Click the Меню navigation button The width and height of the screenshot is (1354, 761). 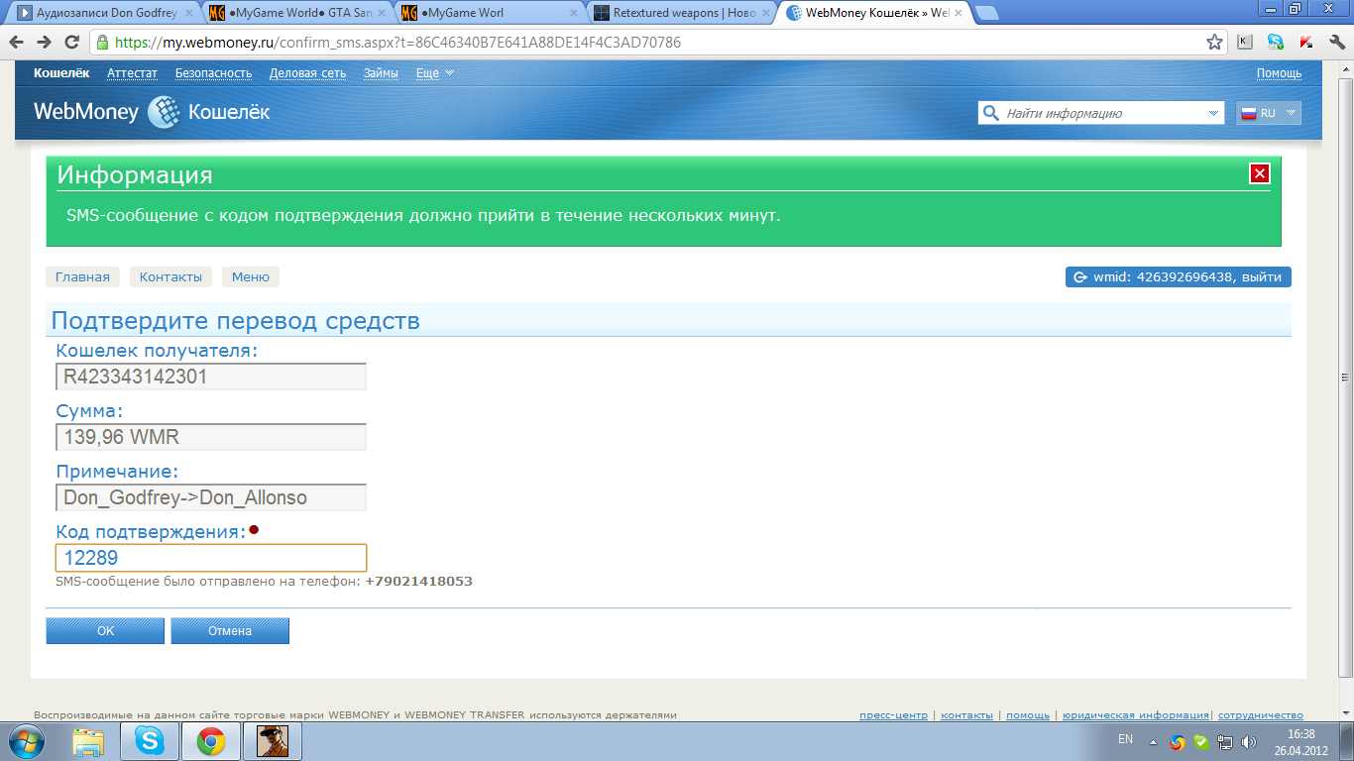click(251, 277)
